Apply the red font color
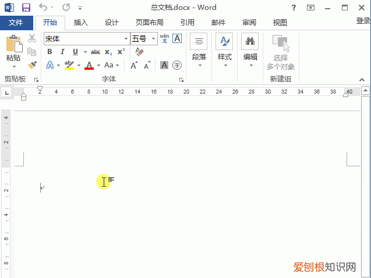The image size is (371, 278). (89, 65)
